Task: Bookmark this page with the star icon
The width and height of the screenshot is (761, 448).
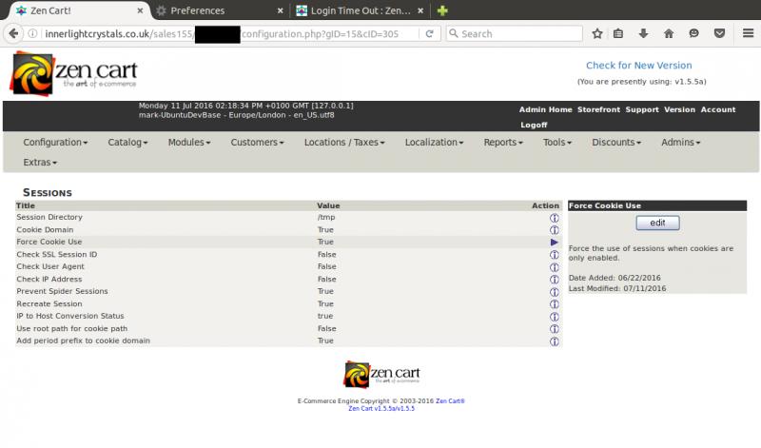Action: click(x=597, y=33)
